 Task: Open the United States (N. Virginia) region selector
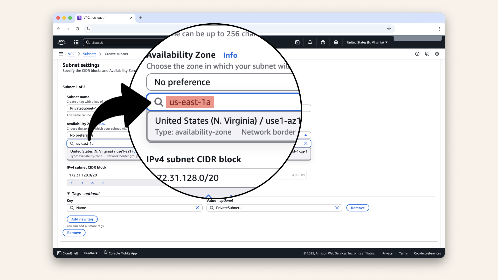(366, 42)
